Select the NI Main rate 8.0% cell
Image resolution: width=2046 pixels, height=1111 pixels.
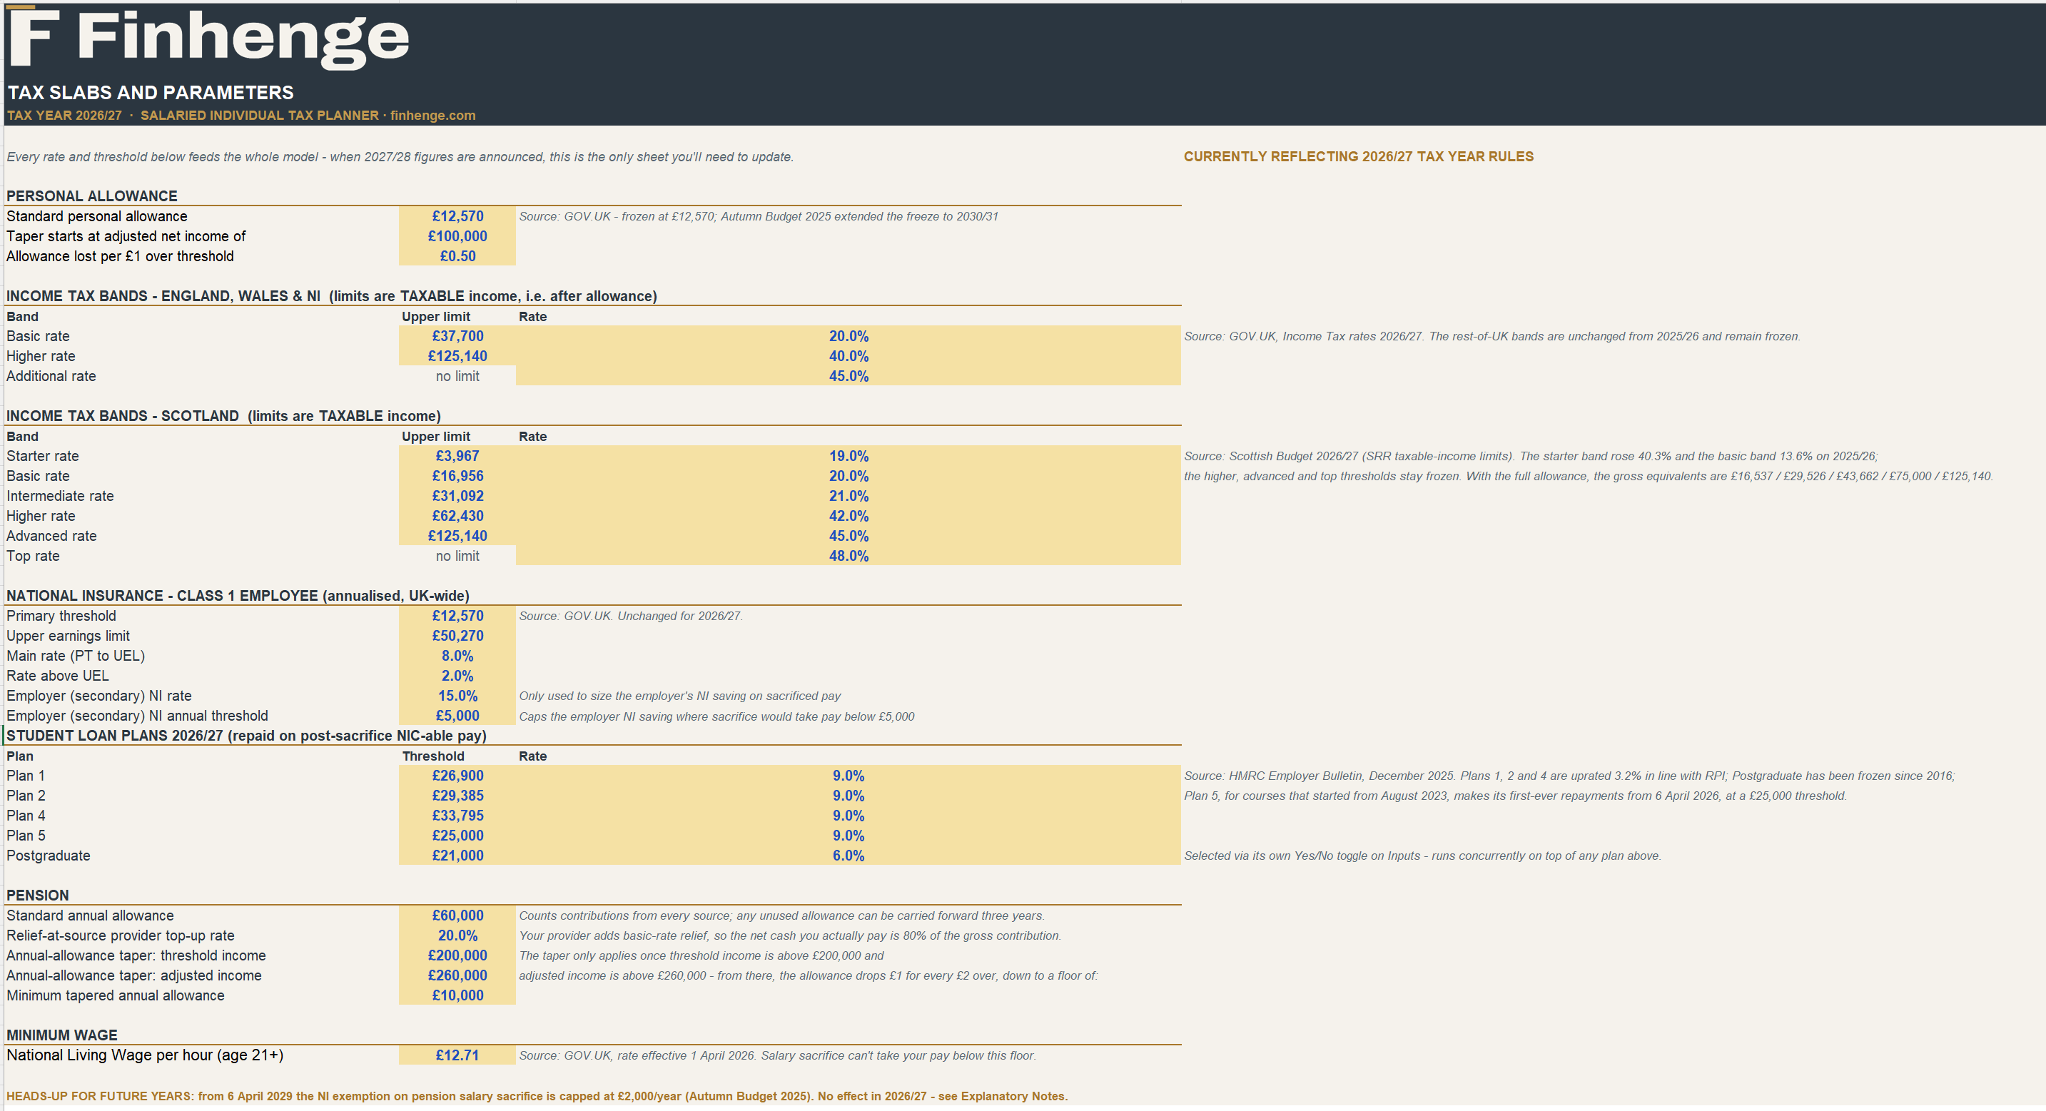(457, 655)
